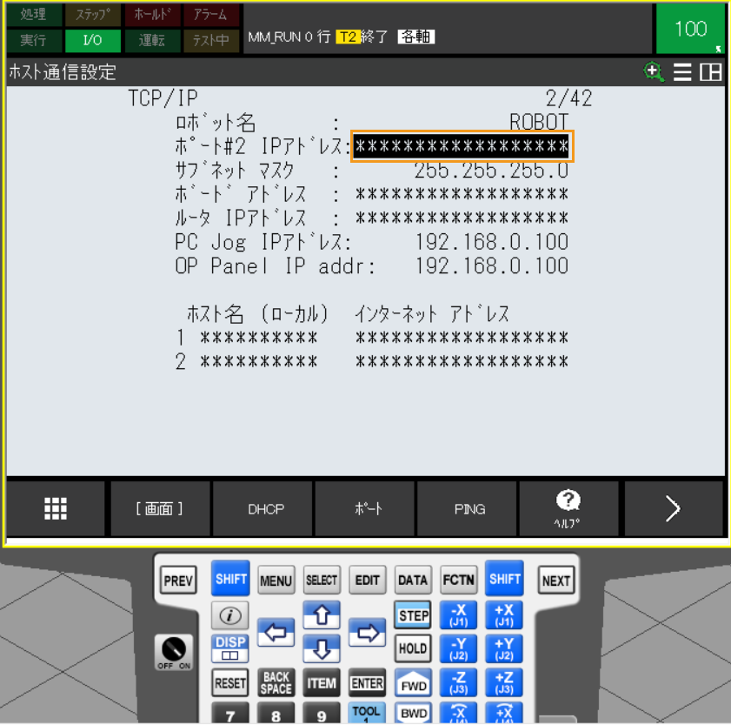This screenshot has height=725, width=731.
Task: Select the サブネットマスク value 255.255.255.0
Action: click(491, 171)
